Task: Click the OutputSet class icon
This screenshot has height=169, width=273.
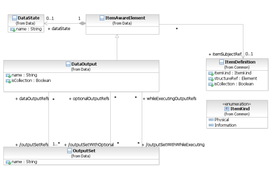Action: 69,151
